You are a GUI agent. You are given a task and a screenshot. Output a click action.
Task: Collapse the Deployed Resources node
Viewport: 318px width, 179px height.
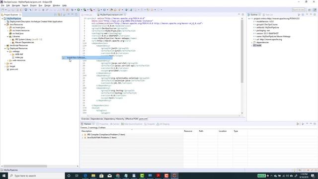point(5,49)
